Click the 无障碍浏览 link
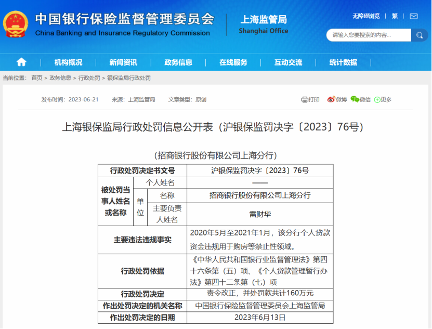 [x=366, y=16]
